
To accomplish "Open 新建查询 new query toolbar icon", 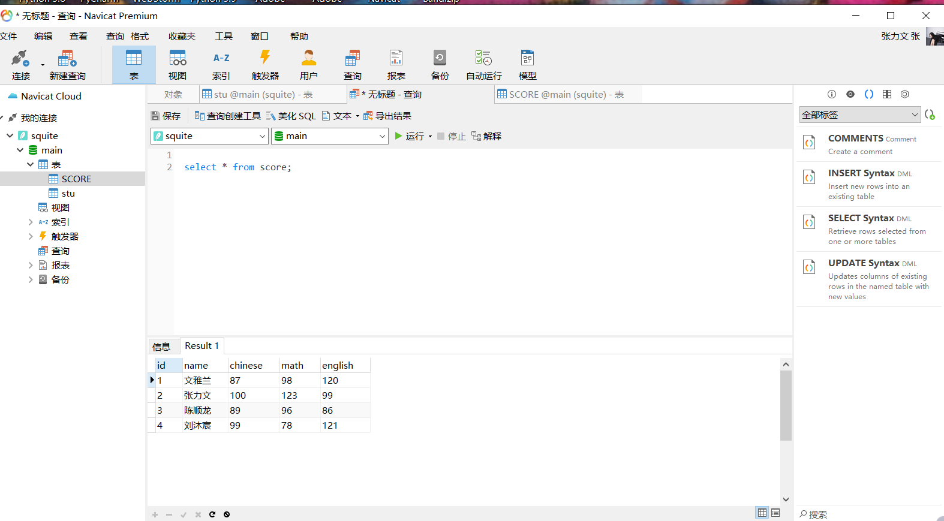I will click(67, 65).
